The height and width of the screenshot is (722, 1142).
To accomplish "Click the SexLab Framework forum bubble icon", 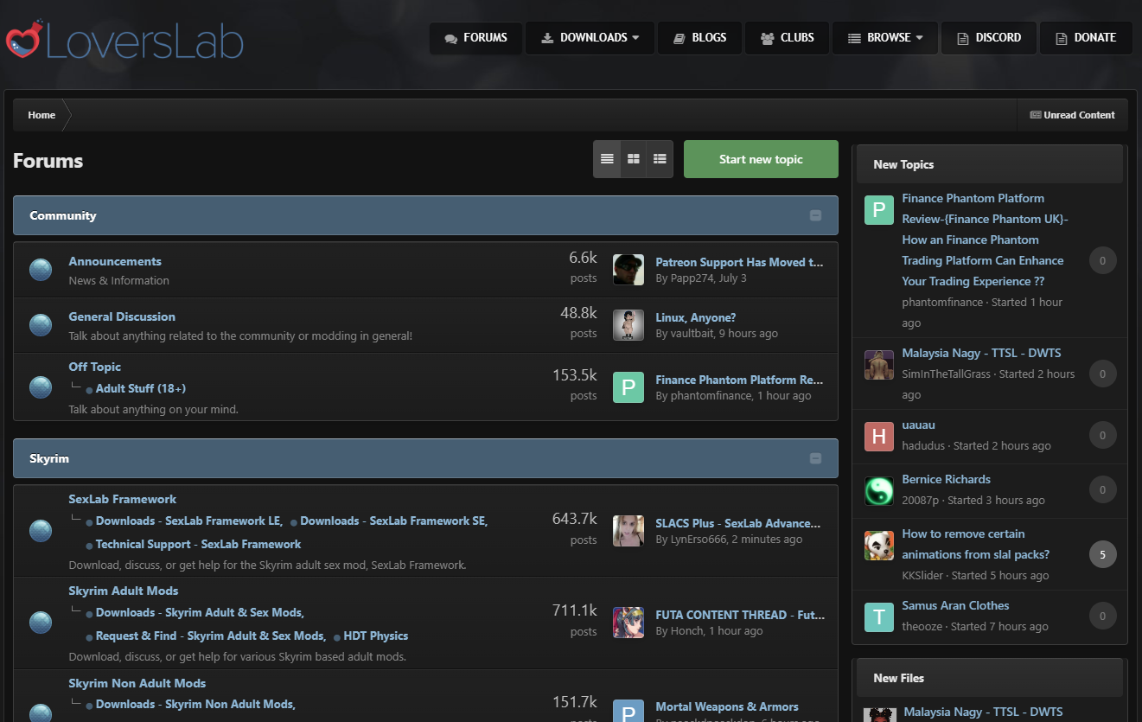I will pyautogui.click(x=41, y=531).
